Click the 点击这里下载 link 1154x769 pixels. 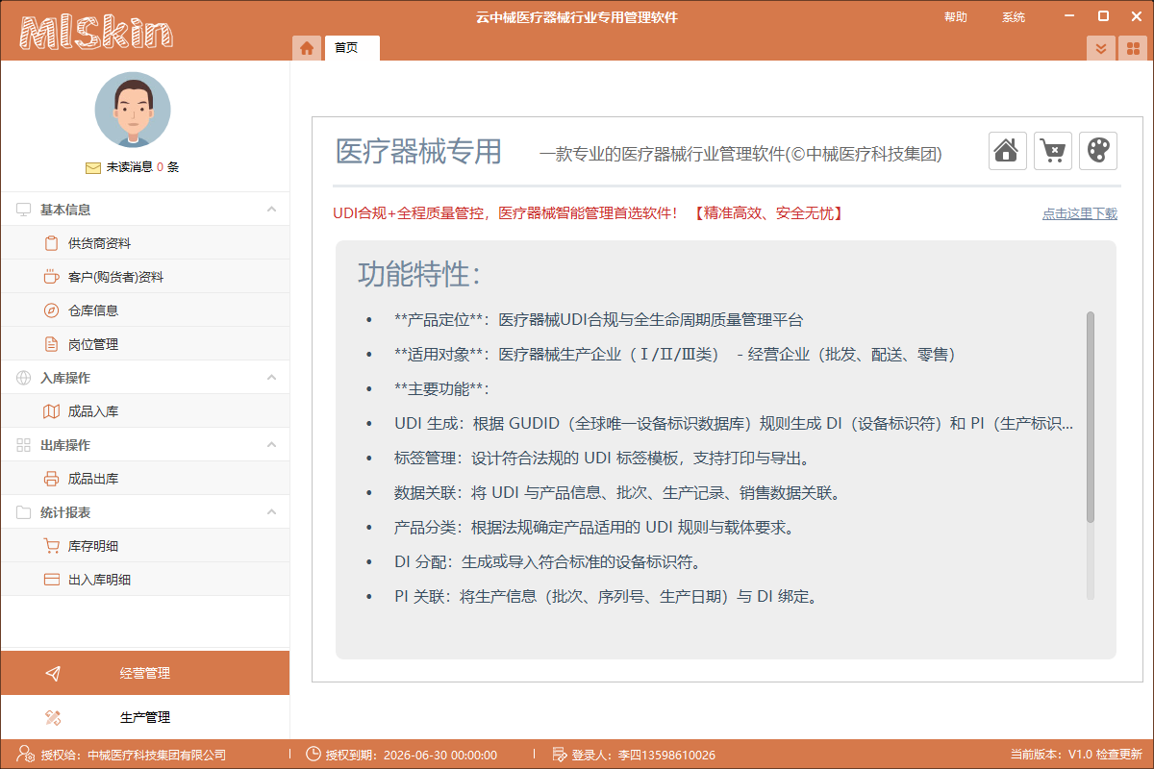[x=1079, y=213]
